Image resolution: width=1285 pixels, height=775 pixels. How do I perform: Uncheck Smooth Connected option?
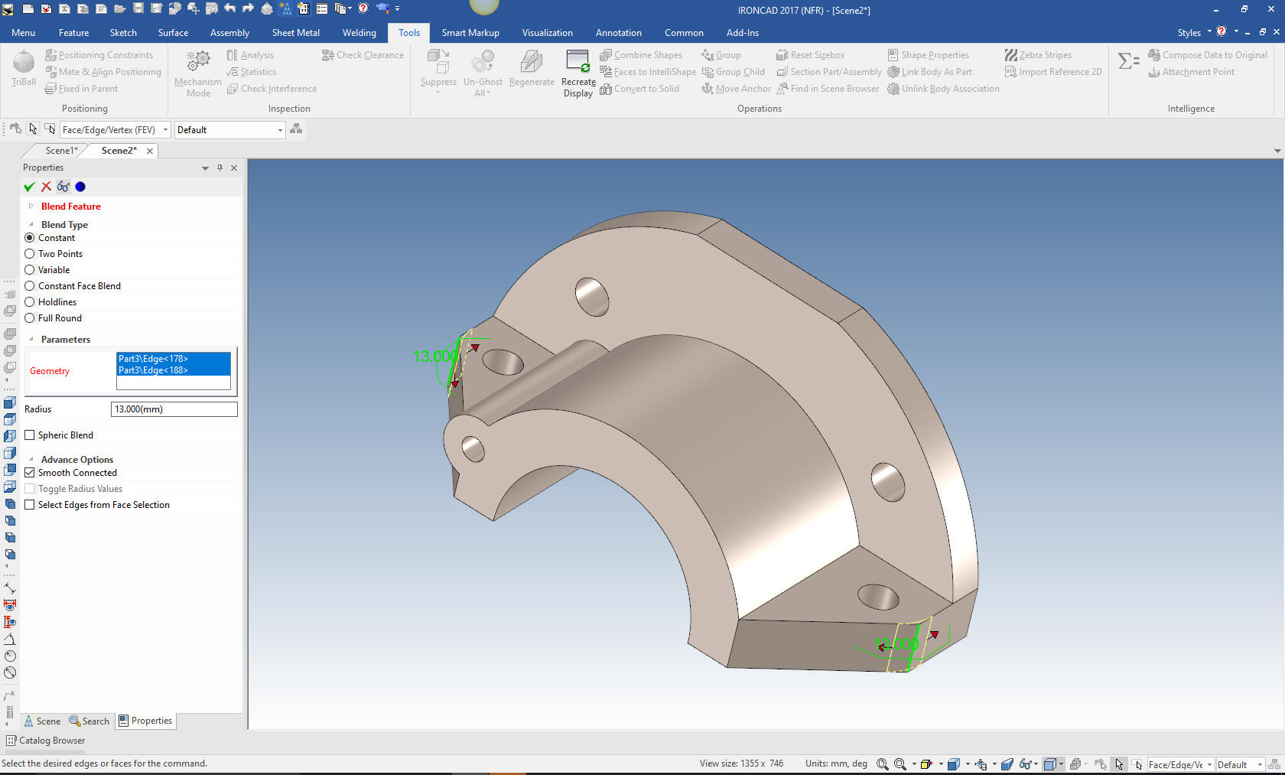(30, 473)
